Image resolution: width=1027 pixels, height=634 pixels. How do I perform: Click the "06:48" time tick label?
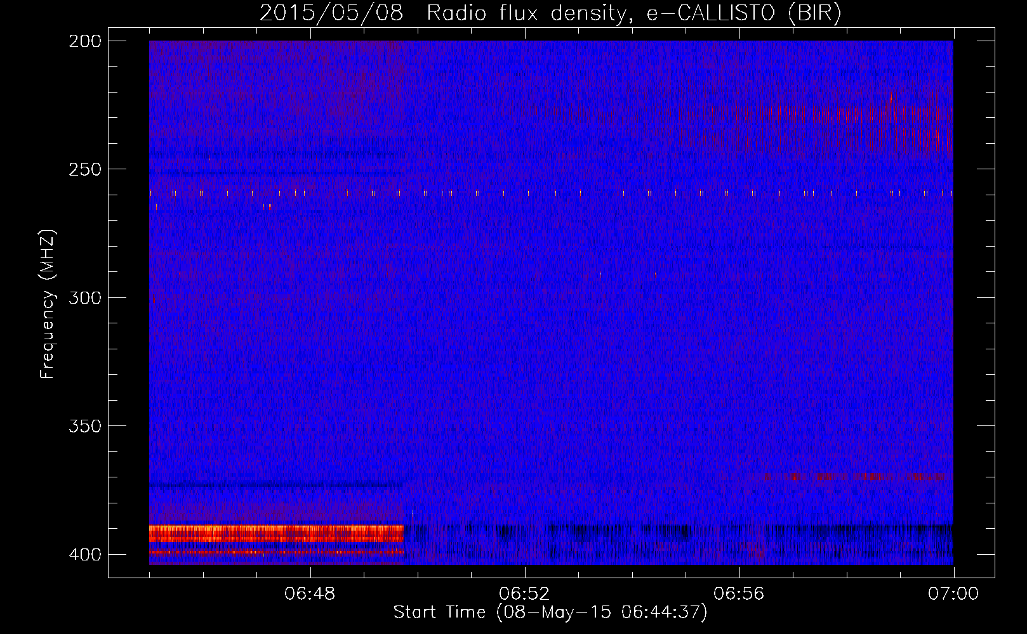310,594
